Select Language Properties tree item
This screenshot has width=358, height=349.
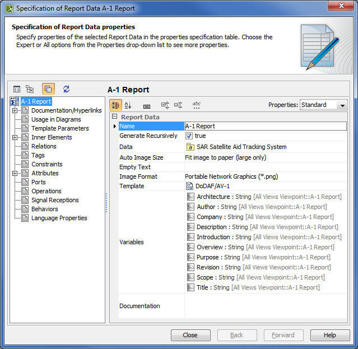click(59, 218)
